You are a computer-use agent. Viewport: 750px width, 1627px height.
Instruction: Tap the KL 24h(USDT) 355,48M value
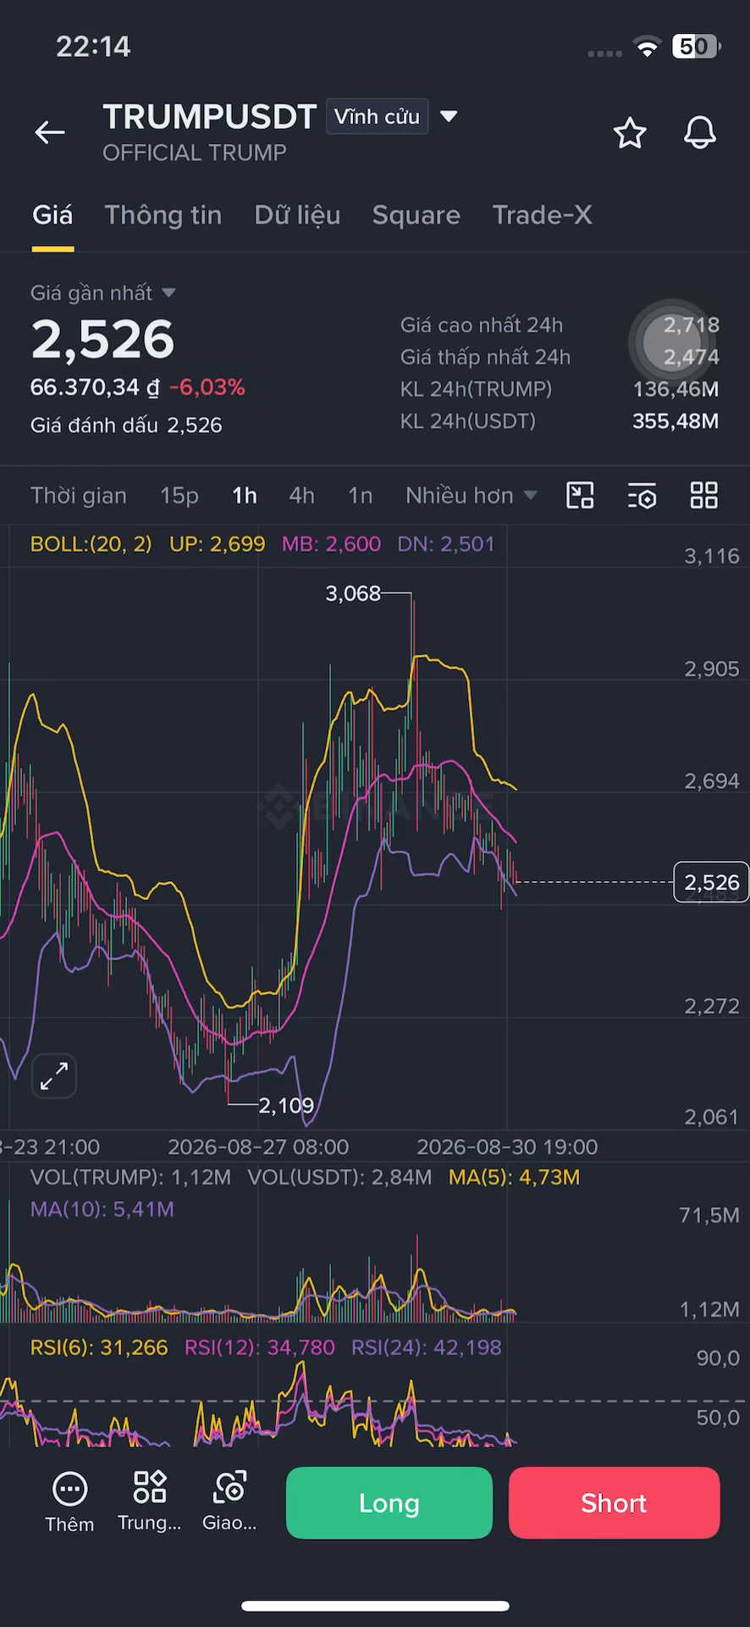(x=676, y=421)
